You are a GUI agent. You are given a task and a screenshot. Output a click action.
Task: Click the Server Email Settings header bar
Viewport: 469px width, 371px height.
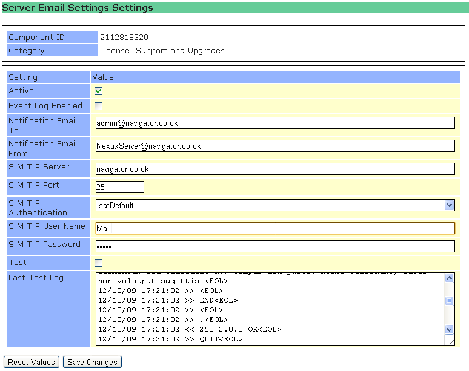[234, 8]
